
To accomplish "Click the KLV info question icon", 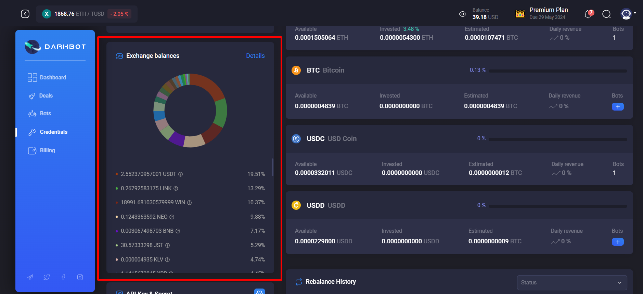I will 168,260.
